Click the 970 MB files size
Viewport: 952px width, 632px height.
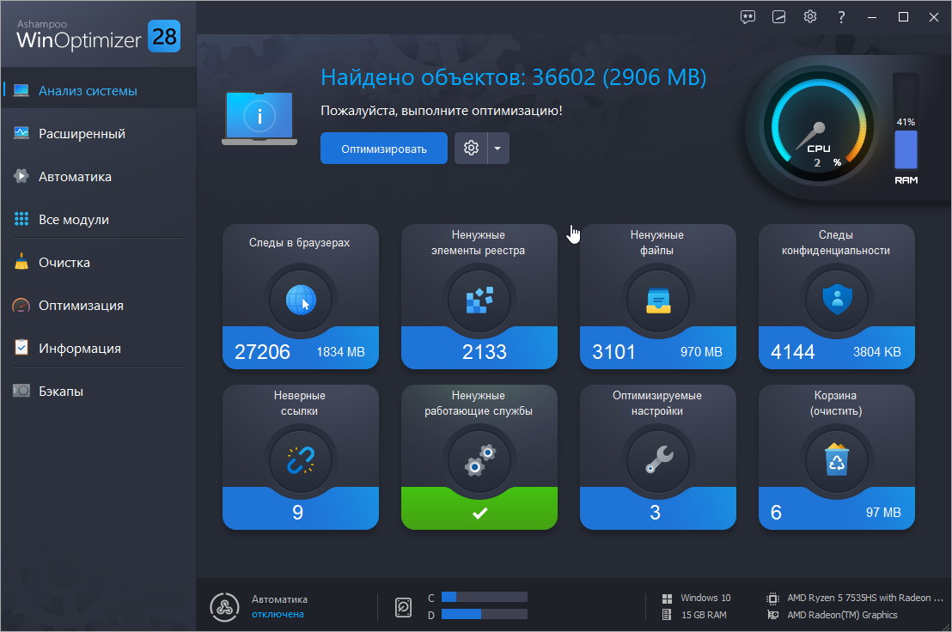(x=701, y=352)
